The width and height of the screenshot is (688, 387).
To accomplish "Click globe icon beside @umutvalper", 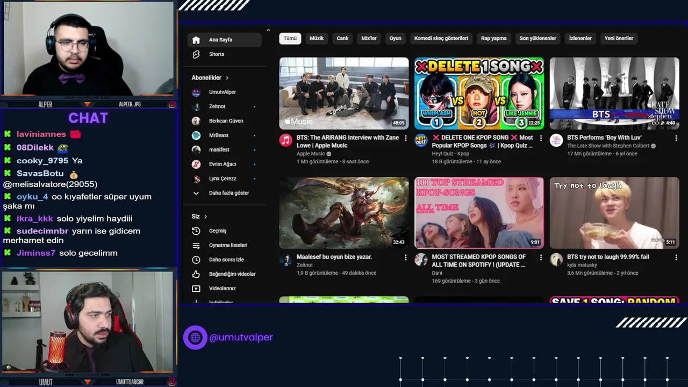I will [x=195, y=338].
